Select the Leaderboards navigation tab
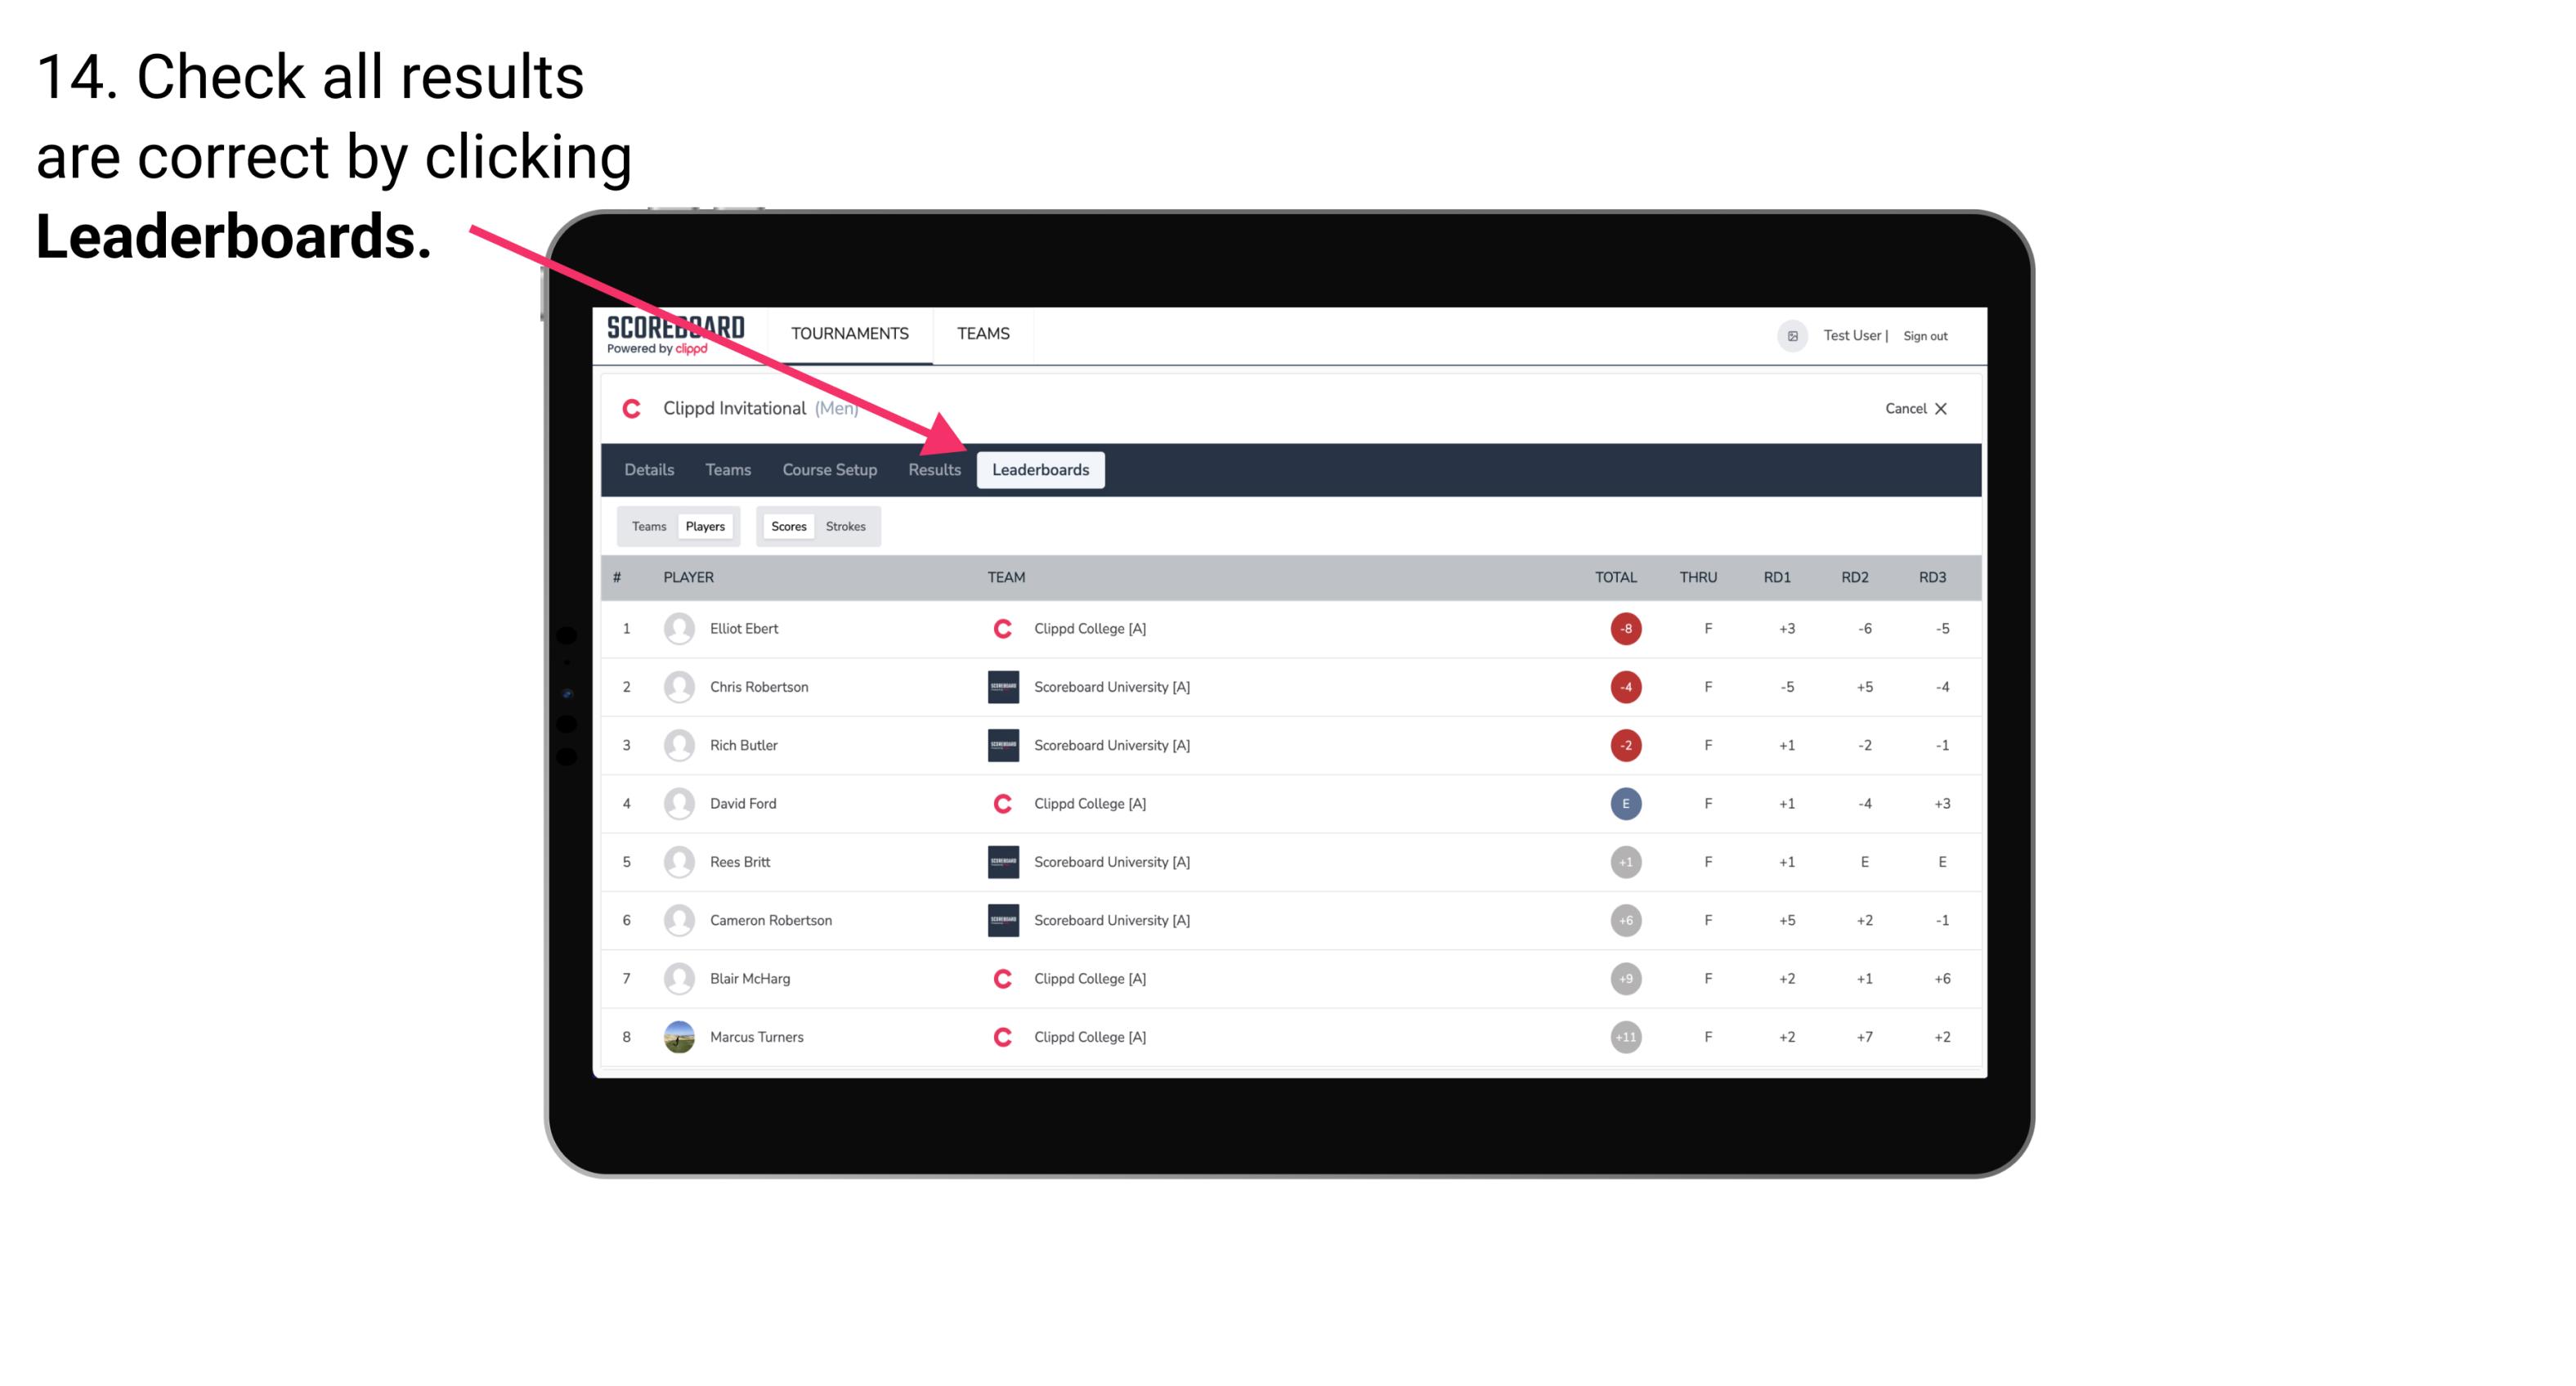The image size is (2576, 1386). pyautogui.click(x=1044, y=469)
